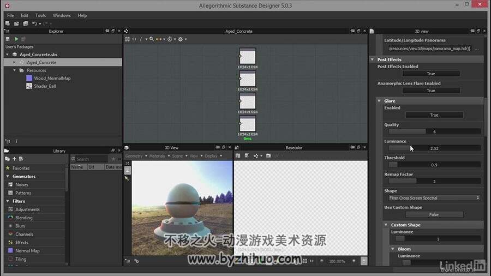Toggle Post Effects Enabled True button
Image resolution: width=491 pixels, height=276 pixels.
pyautogui.click(x=431, y=74)
